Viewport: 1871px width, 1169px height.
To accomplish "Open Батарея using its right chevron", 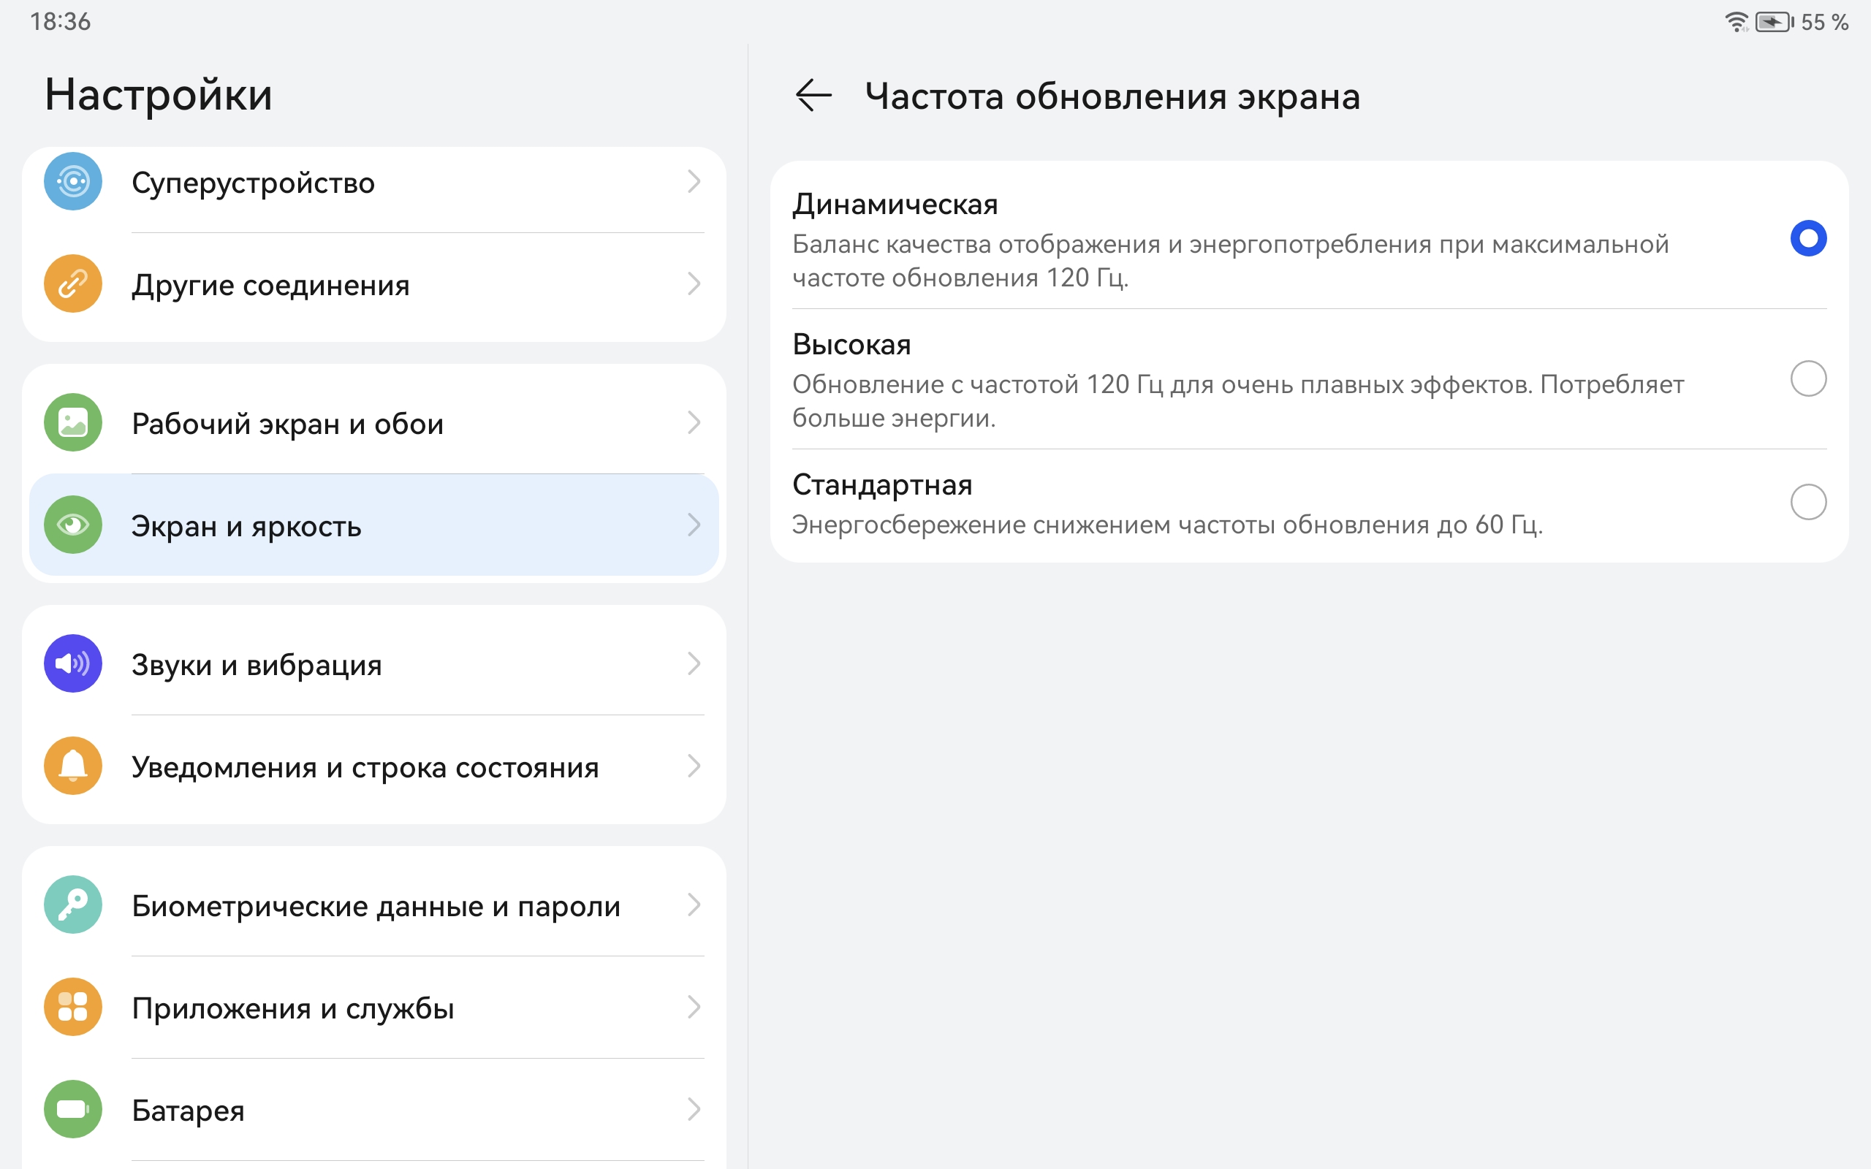I will click(694, 1110).
